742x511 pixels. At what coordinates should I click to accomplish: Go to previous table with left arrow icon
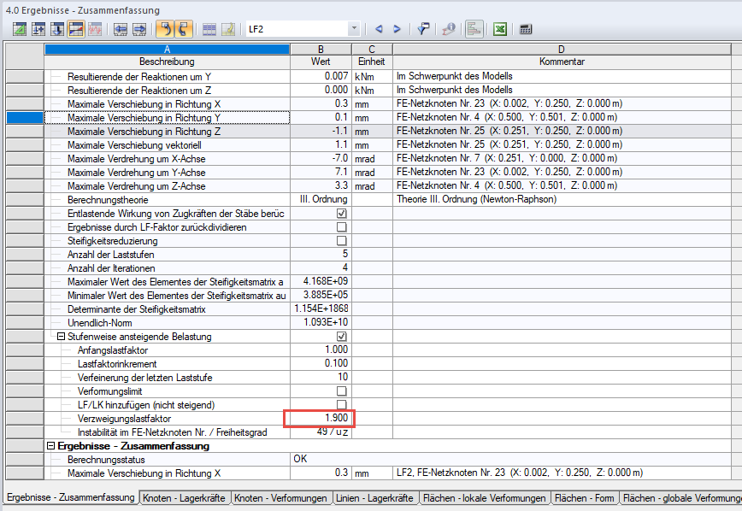(121, 29)
